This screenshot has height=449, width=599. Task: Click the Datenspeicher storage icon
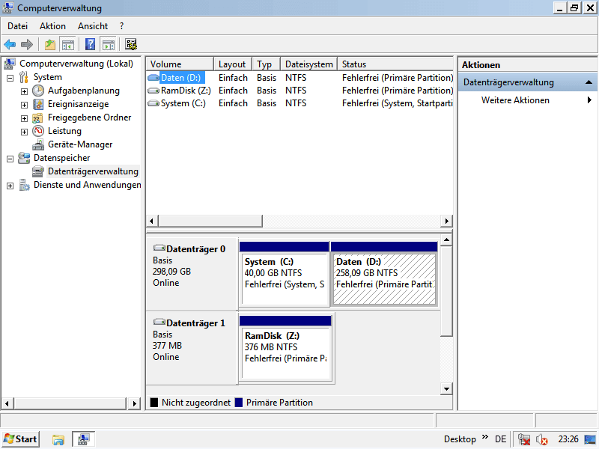[x=24, y=158]
